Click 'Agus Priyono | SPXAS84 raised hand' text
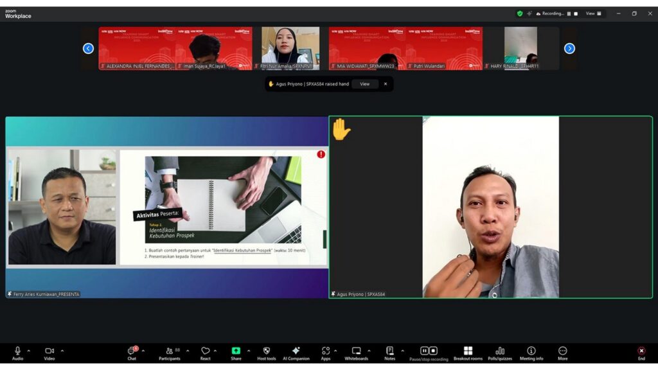658x370 pixels. click(x=312, y=84)
